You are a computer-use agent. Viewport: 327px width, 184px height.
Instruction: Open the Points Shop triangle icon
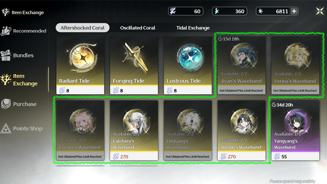point(6,128)
